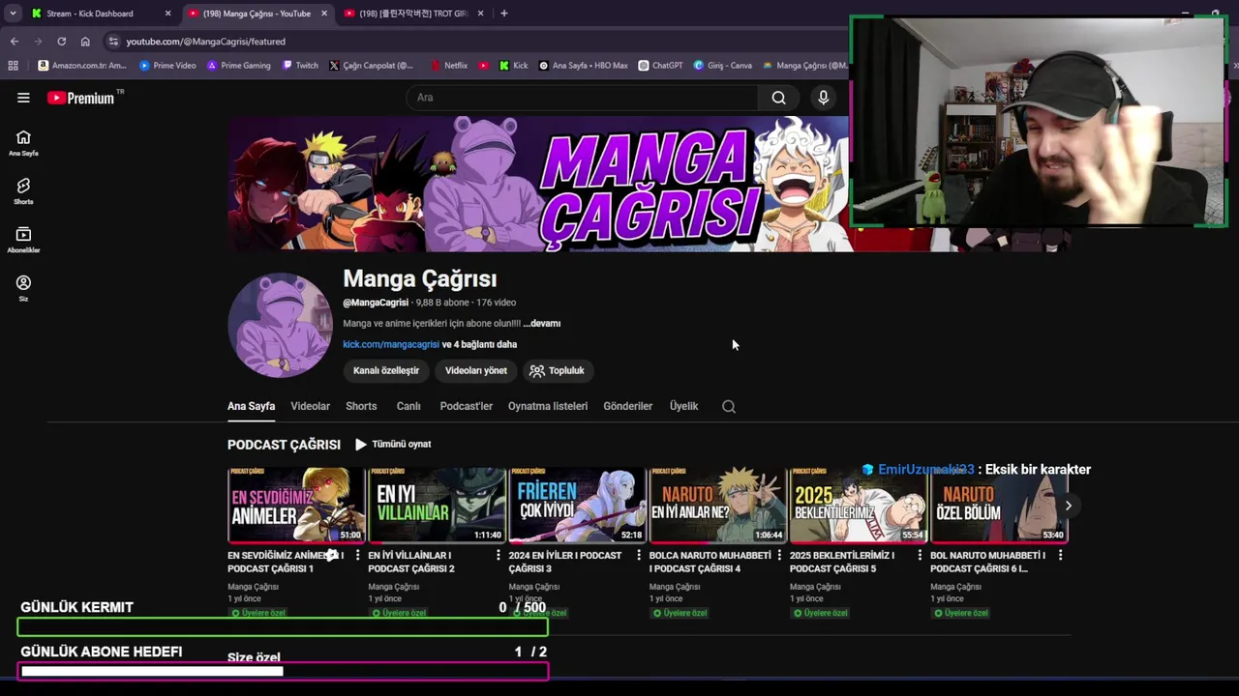Open the bookmarks apps grid icon
This screenshot has width=1239, height=696.
13,66
